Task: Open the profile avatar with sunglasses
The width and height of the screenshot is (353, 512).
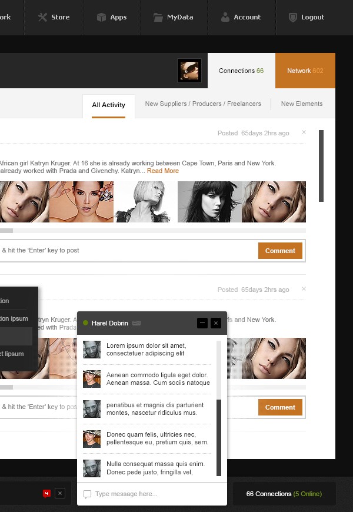Action: point(189,71)
